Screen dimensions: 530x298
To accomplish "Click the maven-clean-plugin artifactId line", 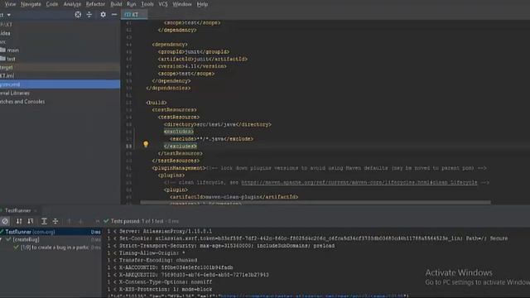I will [x=234, y=197].
